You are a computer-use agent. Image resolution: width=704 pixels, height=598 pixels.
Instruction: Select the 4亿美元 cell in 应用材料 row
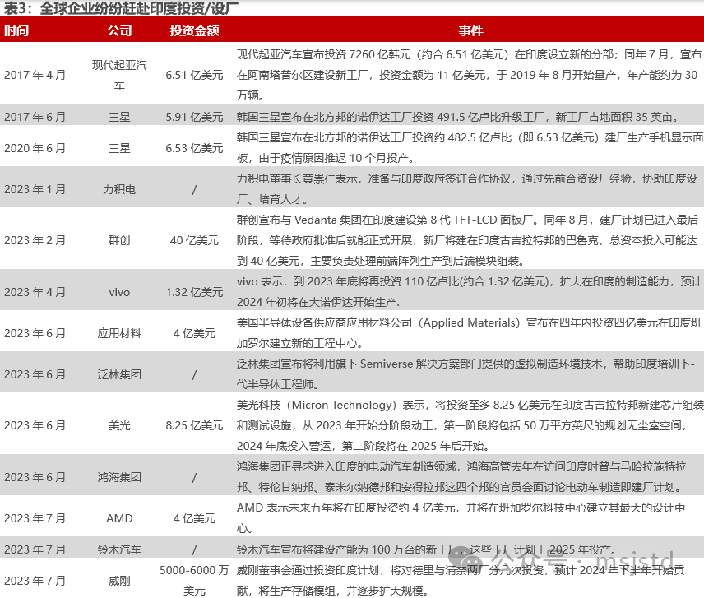coord(194,334)
